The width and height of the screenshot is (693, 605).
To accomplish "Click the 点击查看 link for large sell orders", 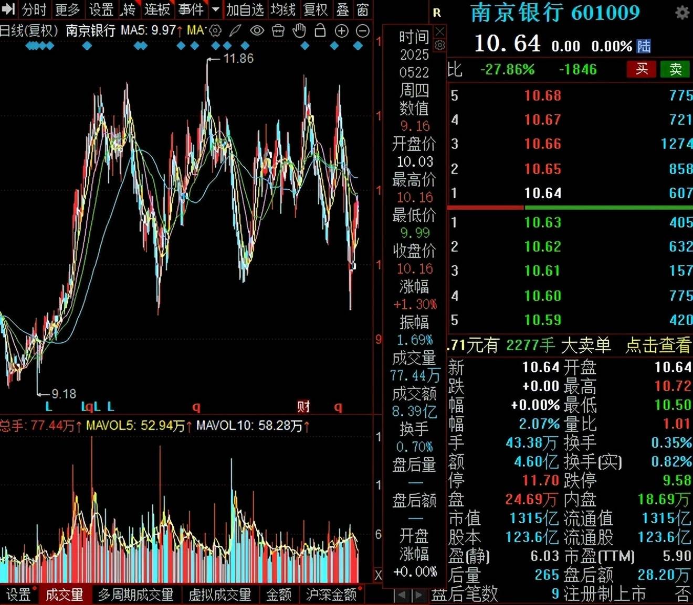I will point(658,345).
